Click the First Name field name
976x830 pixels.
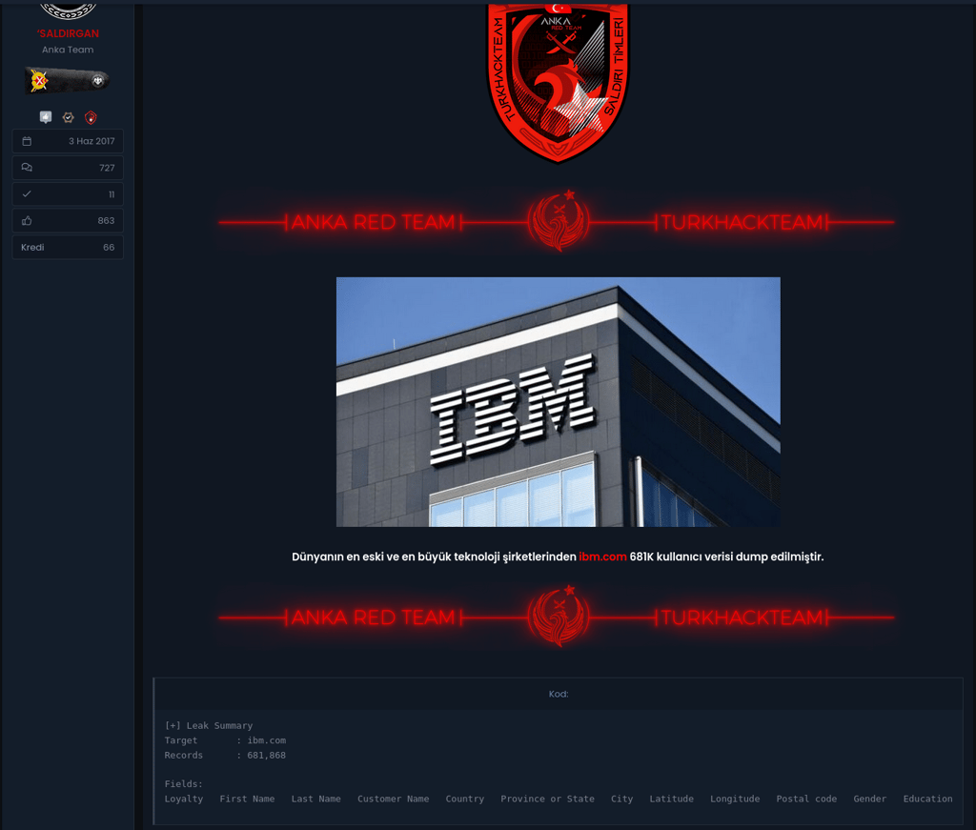click(x=247, y=799)
